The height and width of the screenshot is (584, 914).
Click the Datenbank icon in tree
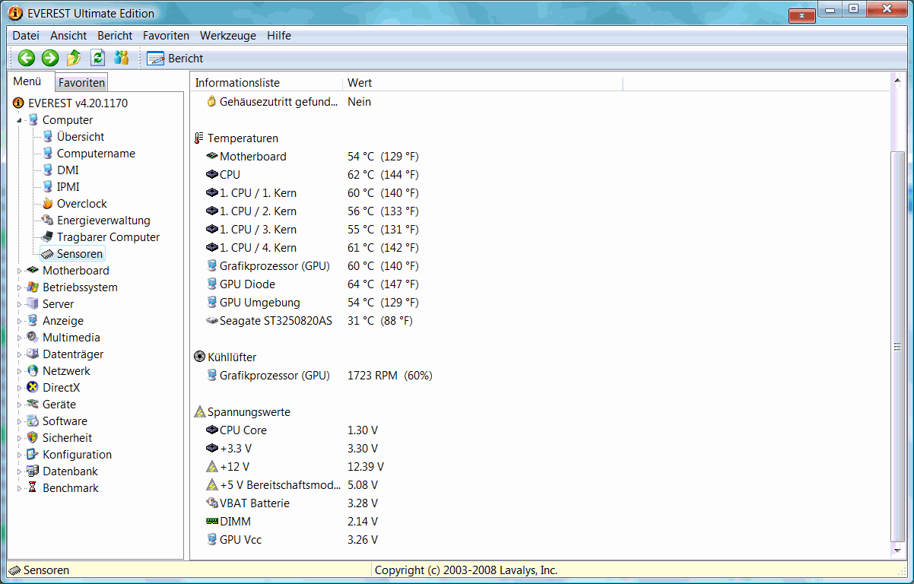33,471
